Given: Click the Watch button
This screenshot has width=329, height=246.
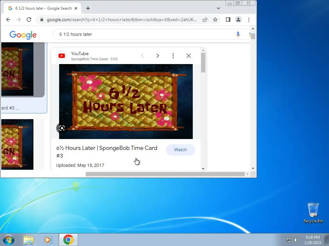Looking at the screenshot, I should pyautogui.click(x=181, y=150).
